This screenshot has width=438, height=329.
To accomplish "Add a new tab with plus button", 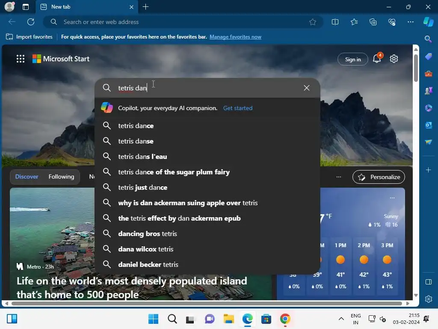I will click(145, 7).
